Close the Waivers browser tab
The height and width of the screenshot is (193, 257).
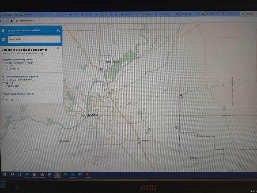[237, 14]
